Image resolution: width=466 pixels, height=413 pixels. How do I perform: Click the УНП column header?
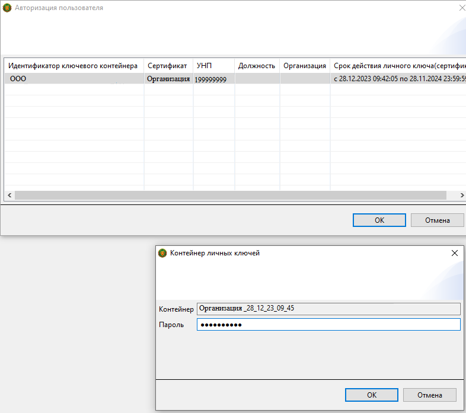[x=205, y=66]
